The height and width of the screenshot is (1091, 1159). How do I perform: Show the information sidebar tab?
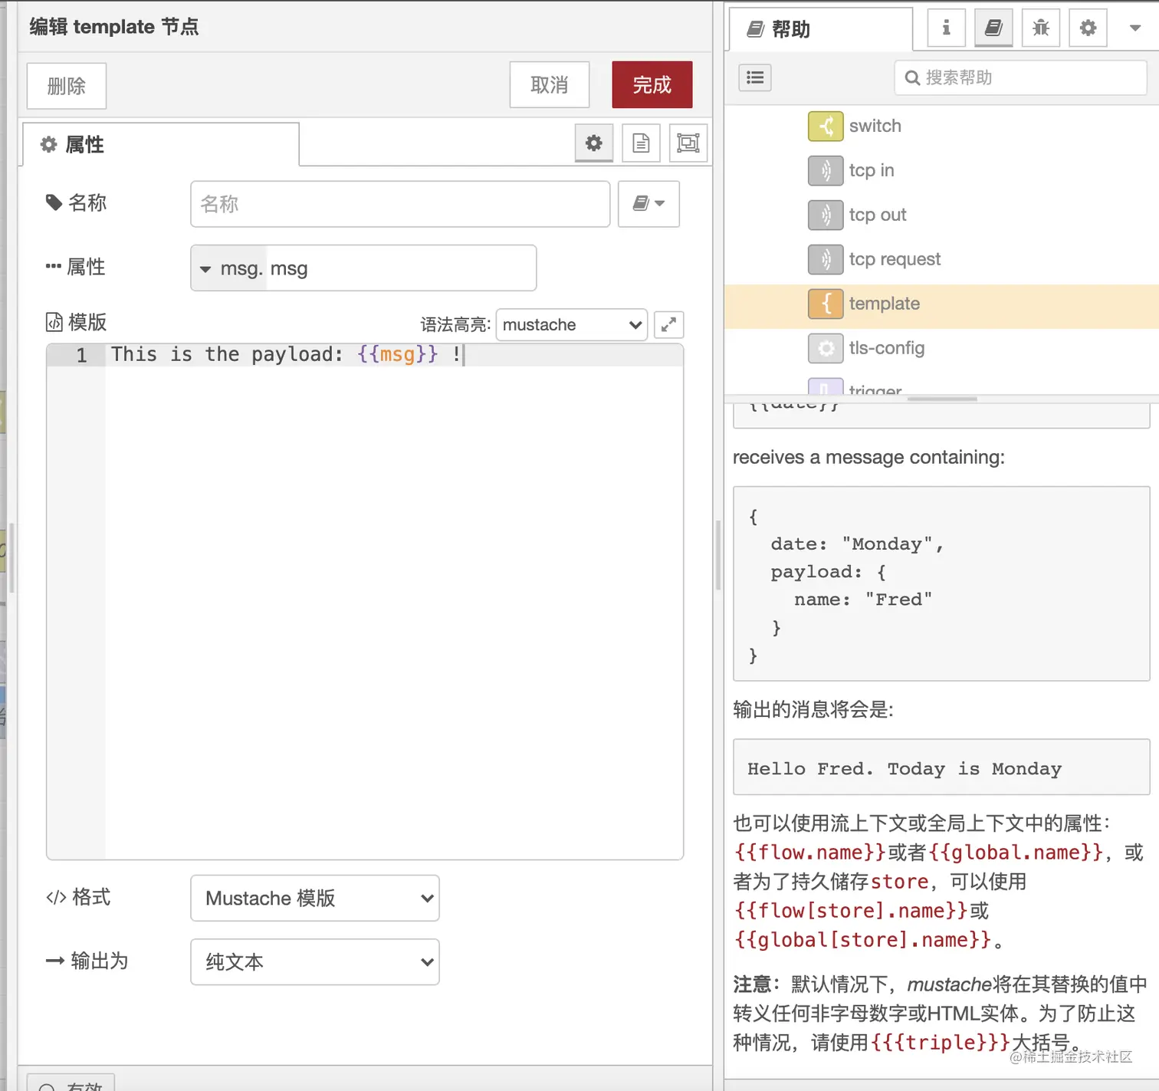(x=947, y=28)
